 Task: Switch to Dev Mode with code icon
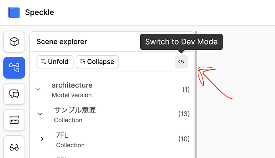click(x=181, y=62)
